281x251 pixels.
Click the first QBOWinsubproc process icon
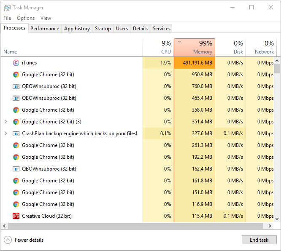point(16,86)
